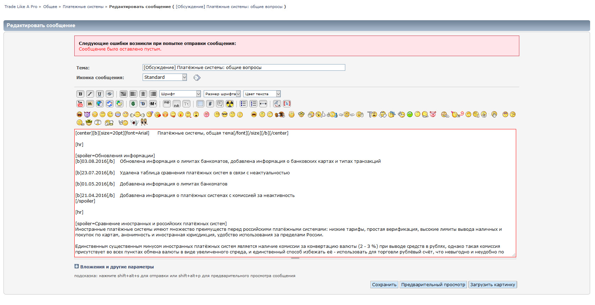
Task: Insert the party-hat blower smiley
Action: tap(457, 114)
